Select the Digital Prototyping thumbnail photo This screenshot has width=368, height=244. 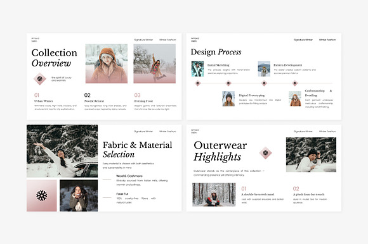(x=228, y=99)
